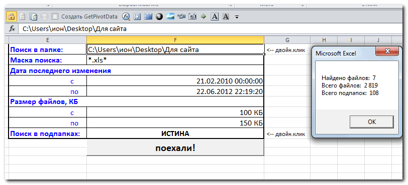This screenshot has height=185, width=408.
Task: Select column E header
Action: click(x=48, y=39)
